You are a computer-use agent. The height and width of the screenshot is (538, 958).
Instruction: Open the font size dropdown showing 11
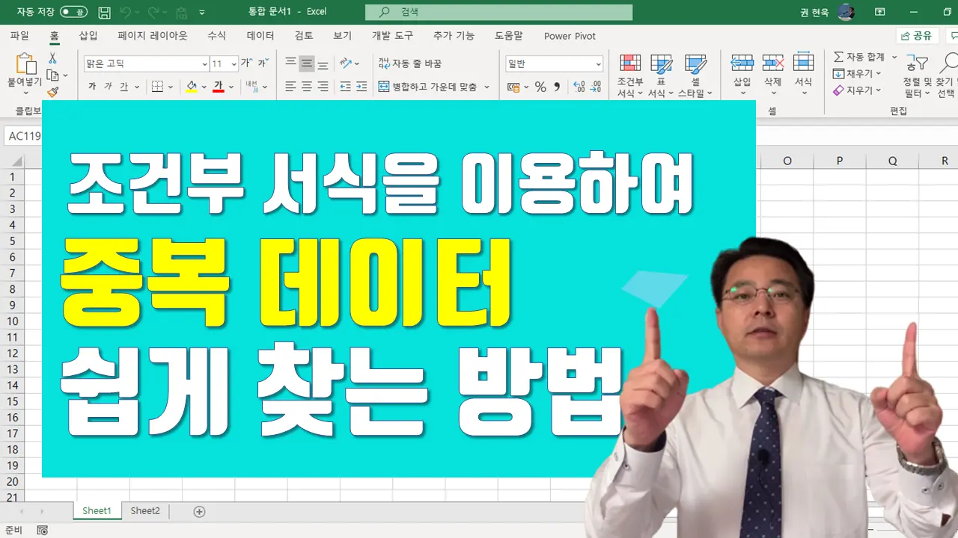click(234, 64)
